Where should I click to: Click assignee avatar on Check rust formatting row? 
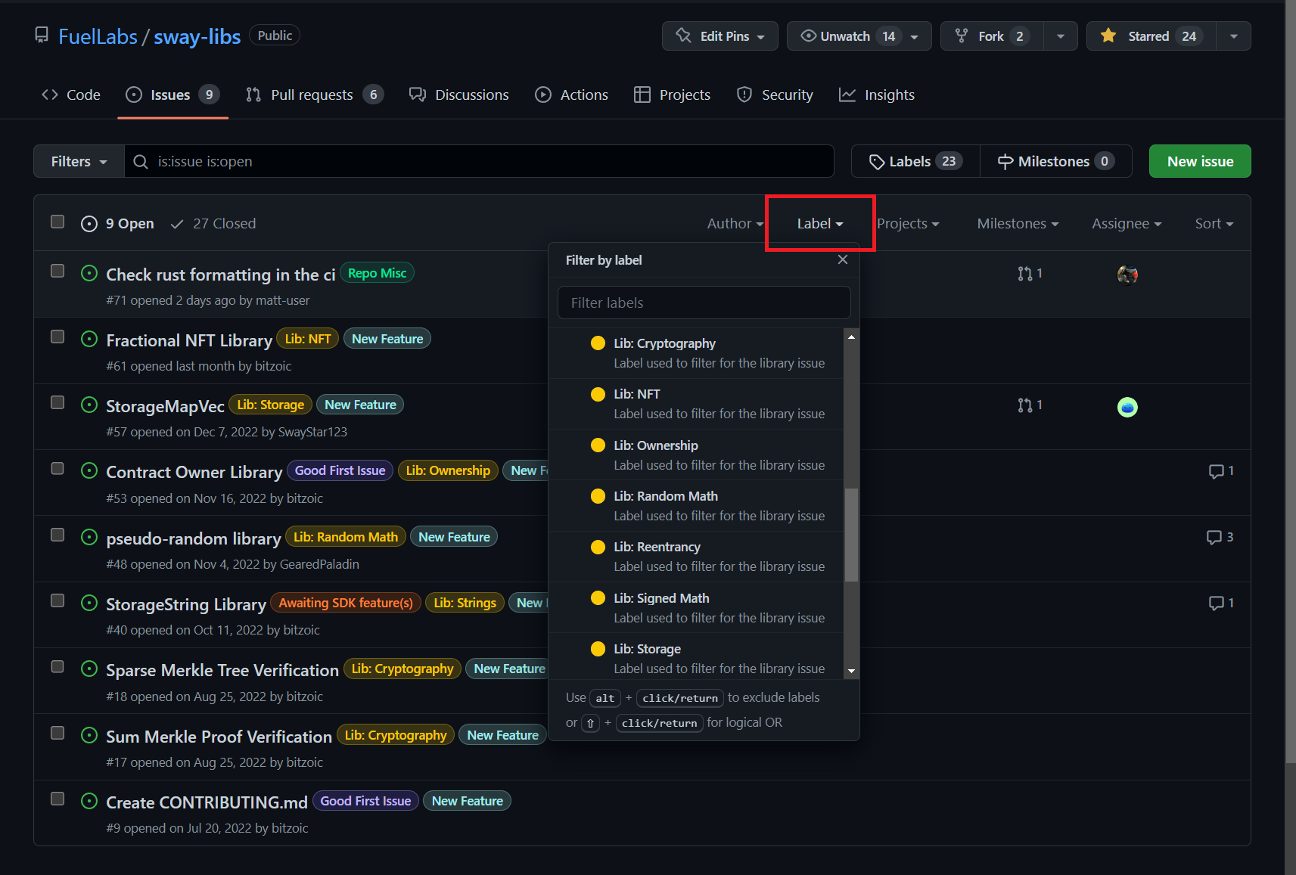(x=1127, y=275)
